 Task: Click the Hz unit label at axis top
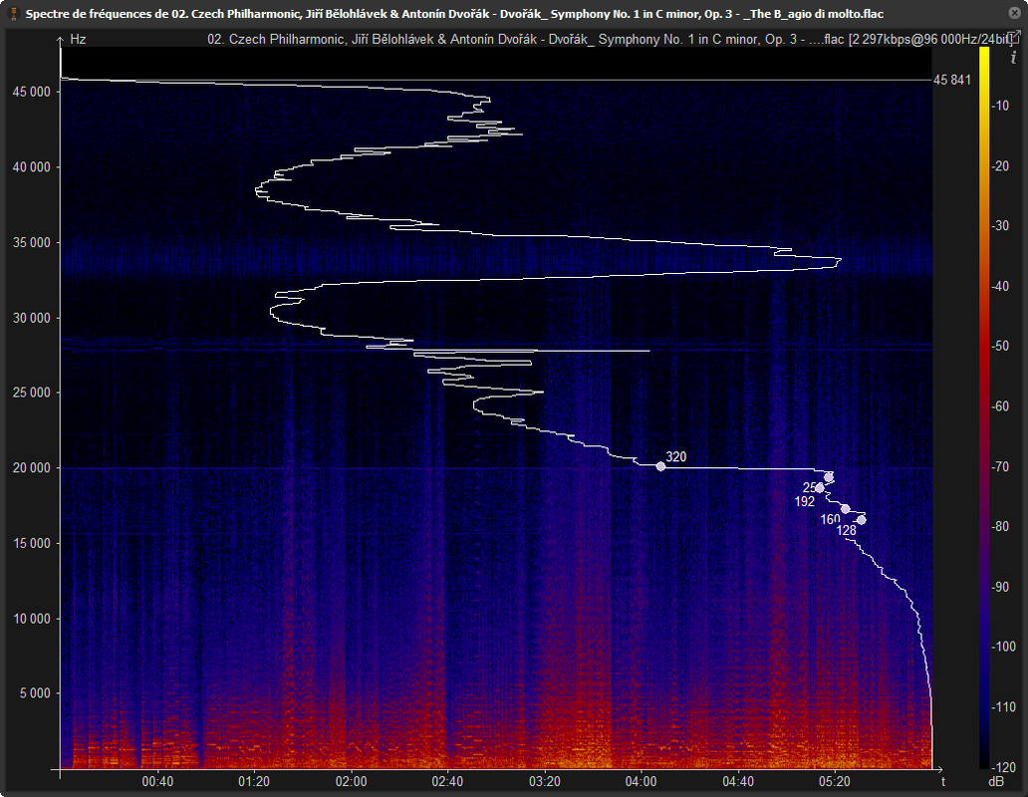(x=78, y=39)
